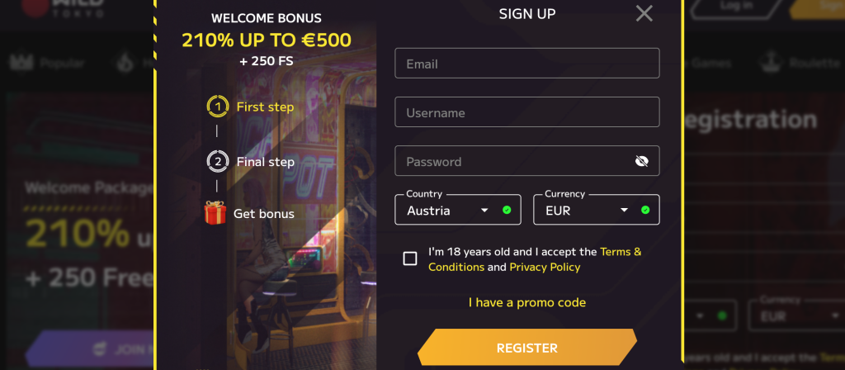The height and width of the screenshot is (370, 845).
Task: Accept the 18 years old checkbox
Action: (x=410, y=259)
